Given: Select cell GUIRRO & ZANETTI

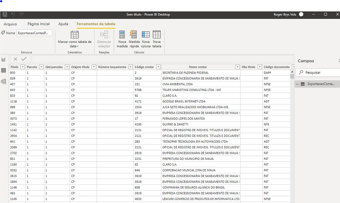Looking at the screenshot, I should (x=201, y=124).
